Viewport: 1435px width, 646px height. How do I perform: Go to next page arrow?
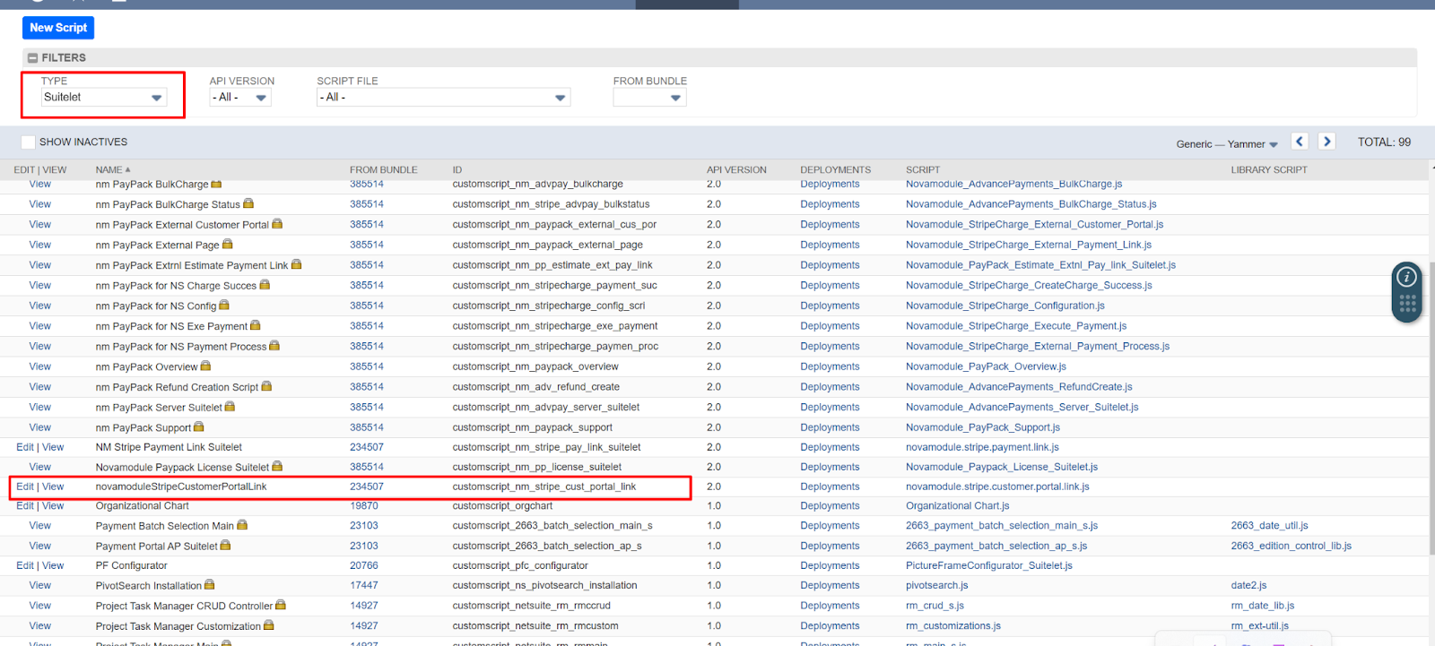click(x=1326, y=142)
